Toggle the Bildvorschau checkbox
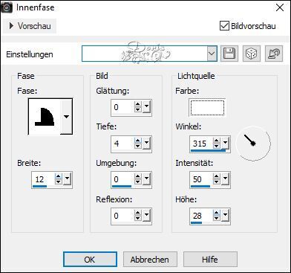 click(x=224, y=26)
